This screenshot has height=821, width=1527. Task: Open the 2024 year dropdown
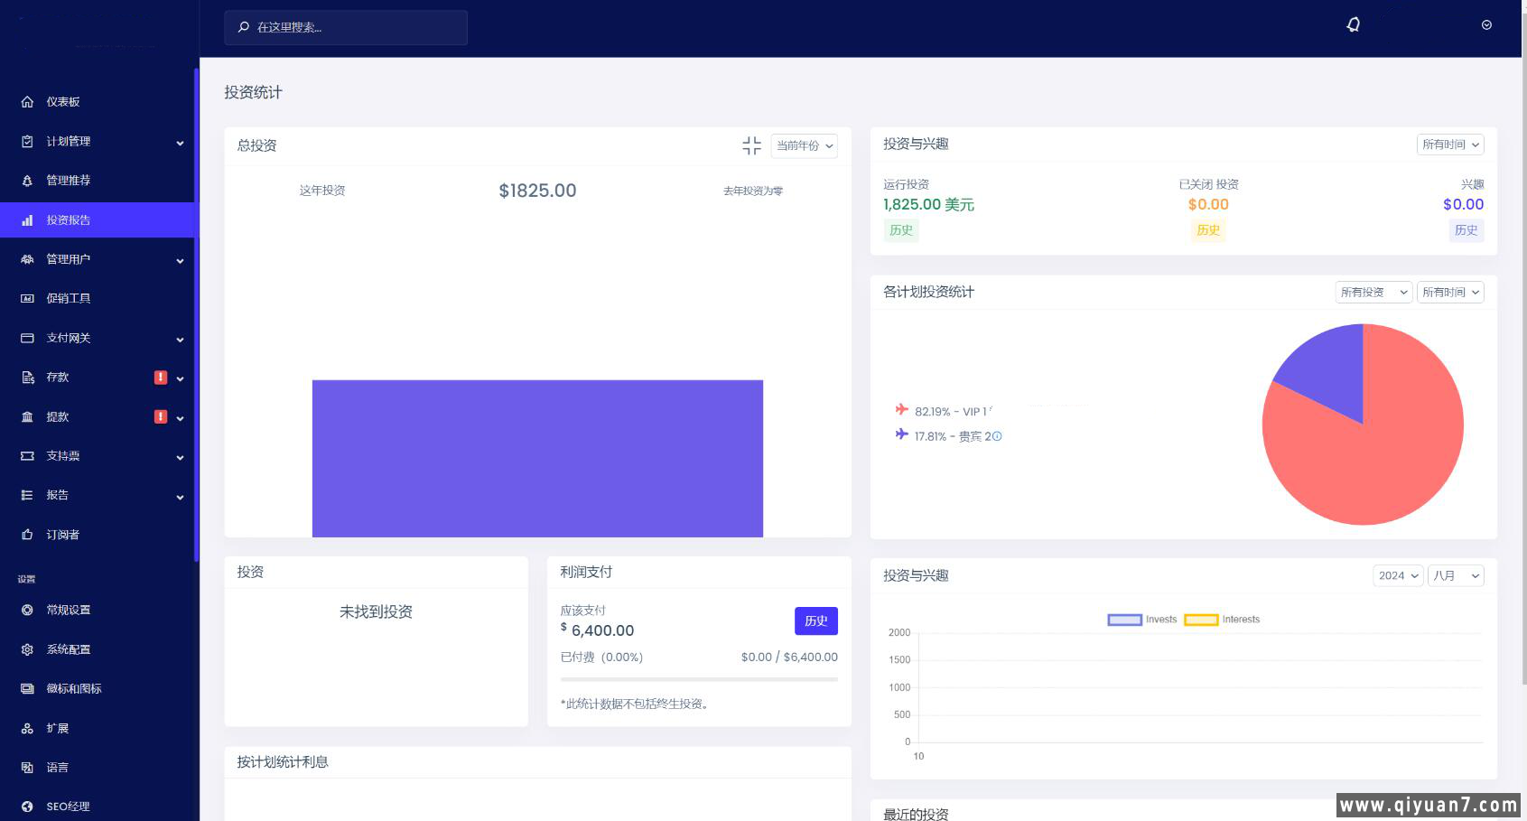click(x=1397, y=576)
